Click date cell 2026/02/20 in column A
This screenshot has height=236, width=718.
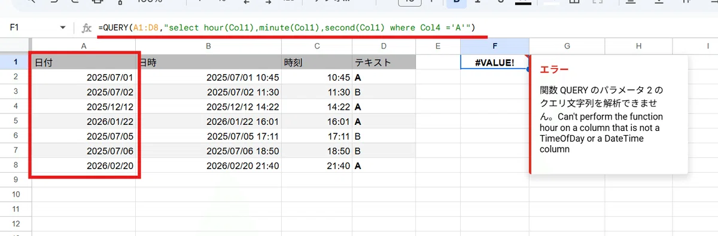[x=84, y=165]
